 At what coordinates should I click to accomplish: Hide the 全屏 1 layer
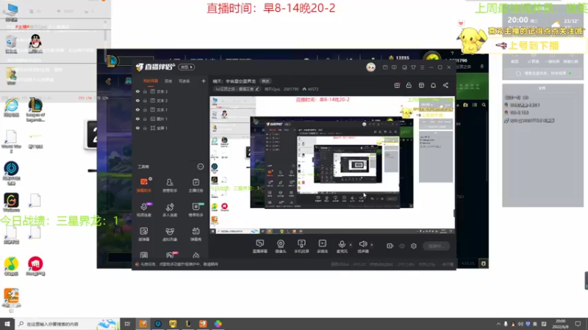[x=137, y=128]
